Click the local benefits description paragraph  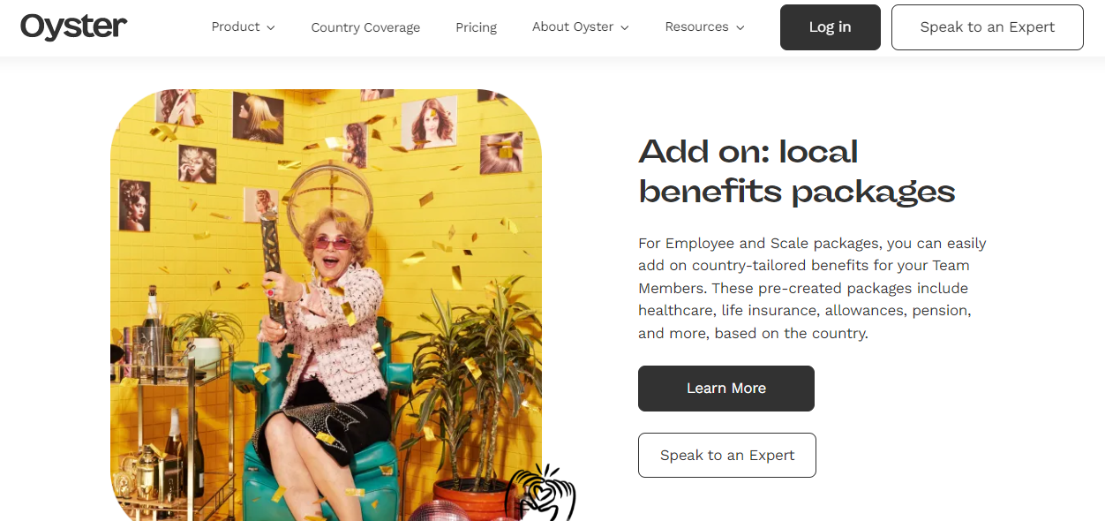point(812,288)
